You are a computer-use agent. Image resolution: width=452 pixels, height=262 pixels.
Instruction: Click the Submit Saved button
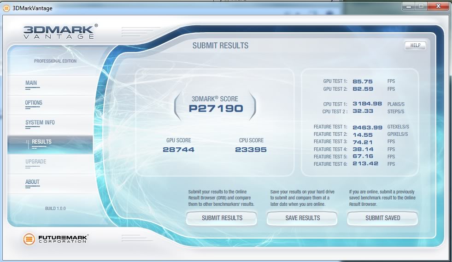coord(382,218)
